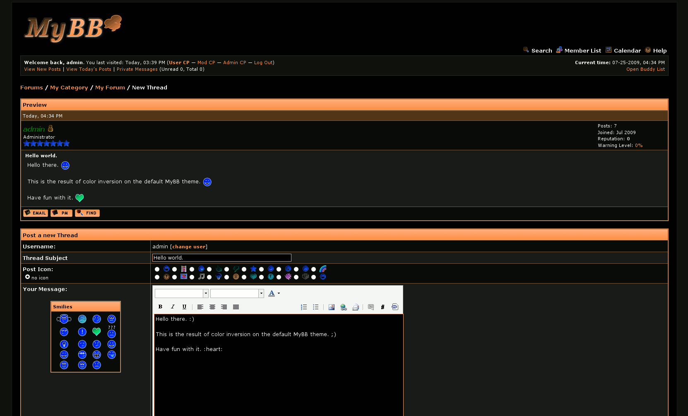Choose the radio button beside the rainbow icon

[x=314, y=269]
